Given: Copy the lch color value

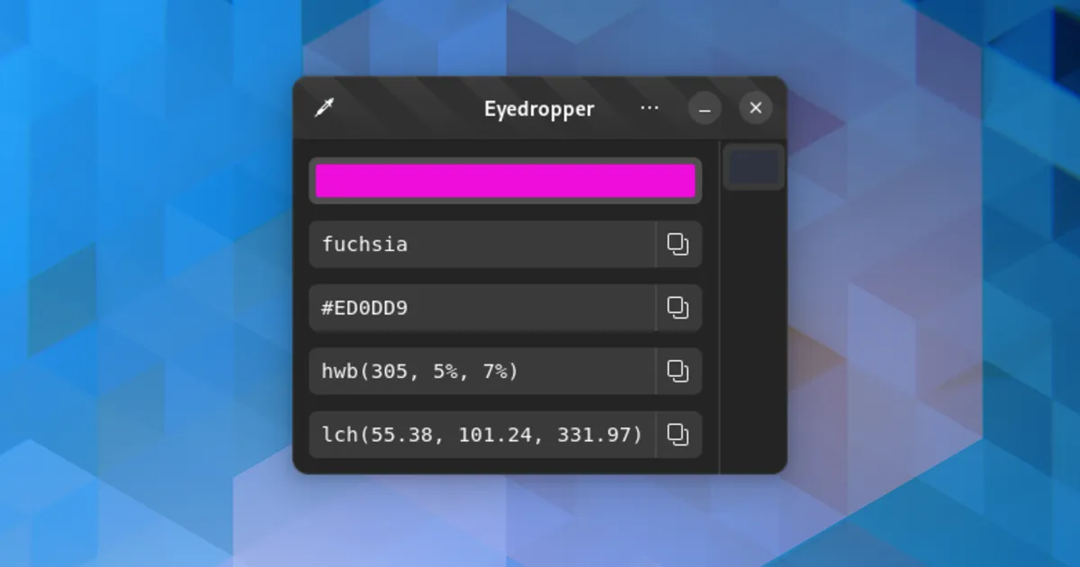Looking at the screenshot, I should click(678, 435).
